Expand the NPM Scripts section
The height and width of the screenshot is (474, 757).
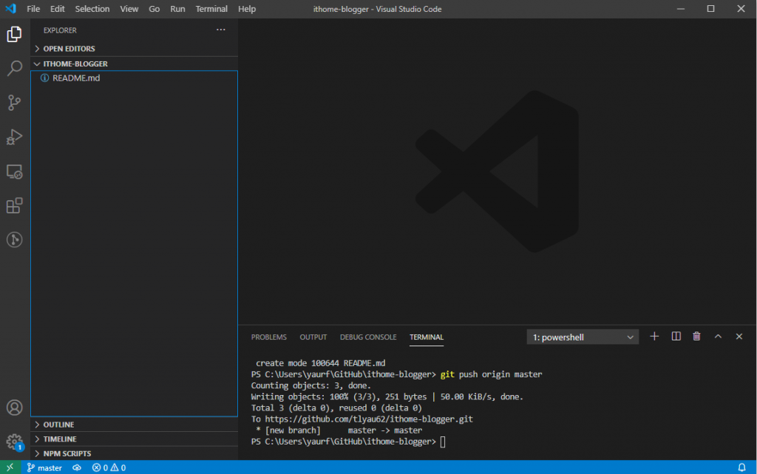(x=134, y=453)
